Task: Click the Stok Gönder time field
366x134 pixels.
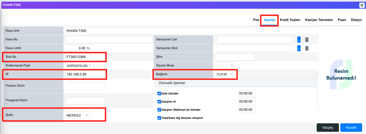Action: click(247, 93)
